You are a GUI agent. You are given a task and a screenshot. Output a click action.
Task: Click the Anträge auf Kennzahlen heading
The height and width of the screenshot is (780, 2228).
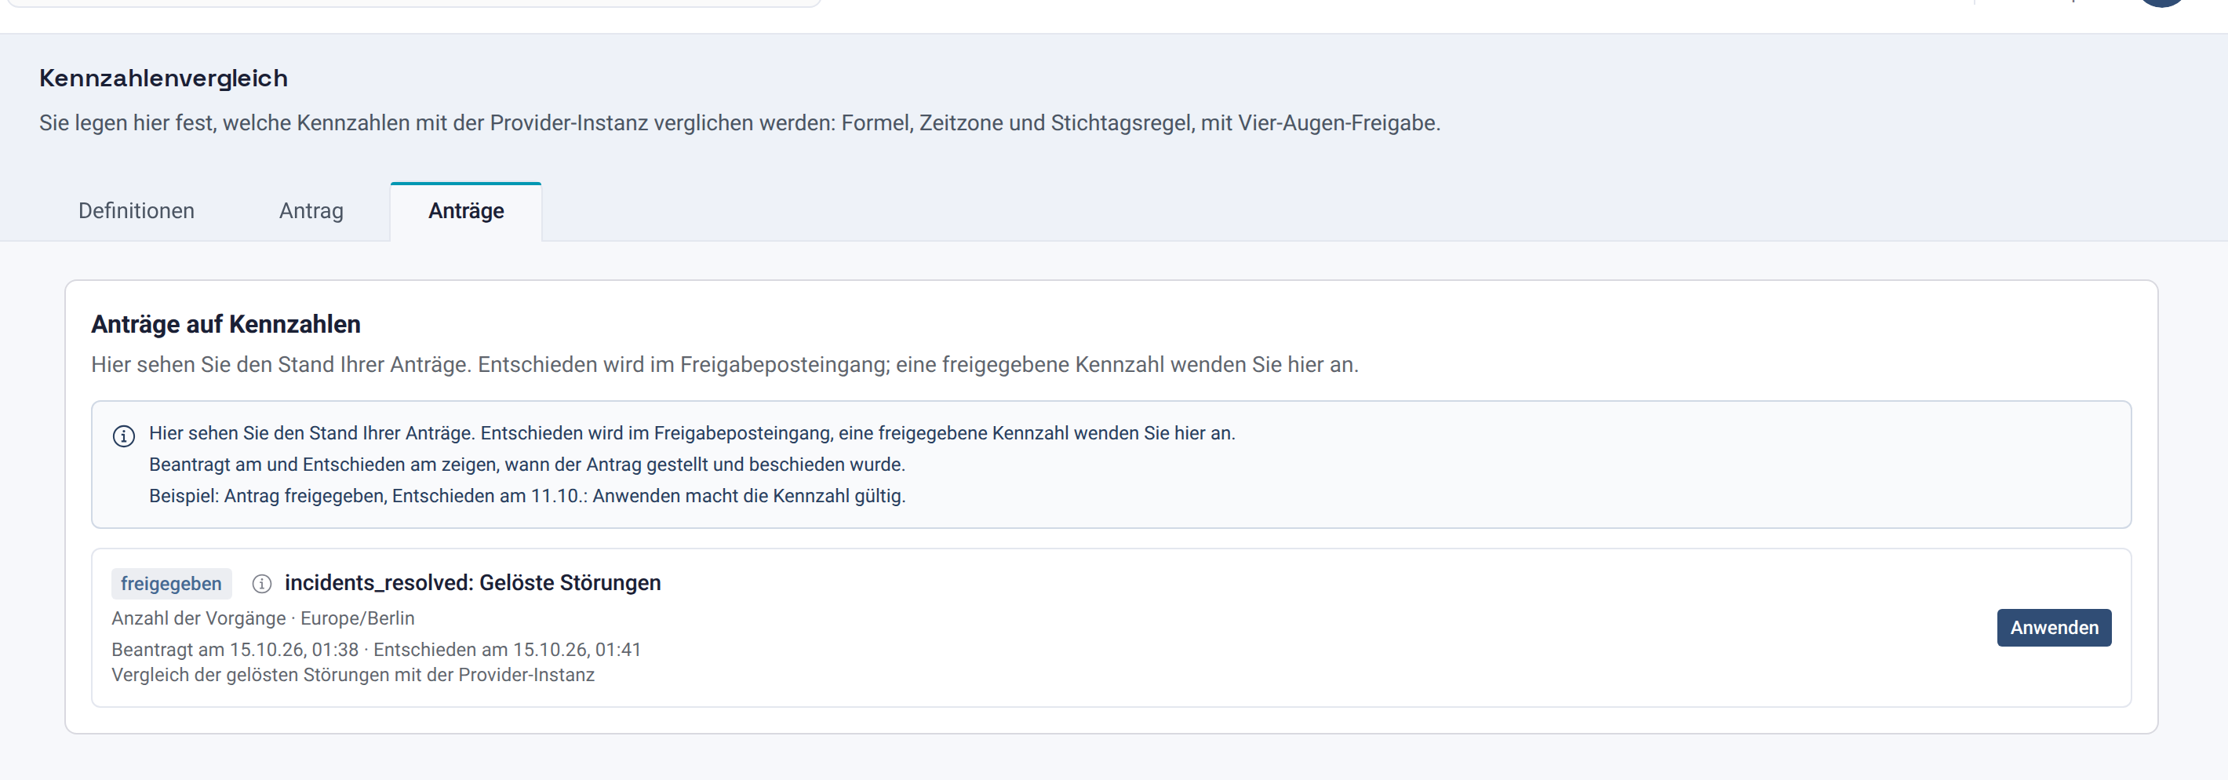coord(226,324)
